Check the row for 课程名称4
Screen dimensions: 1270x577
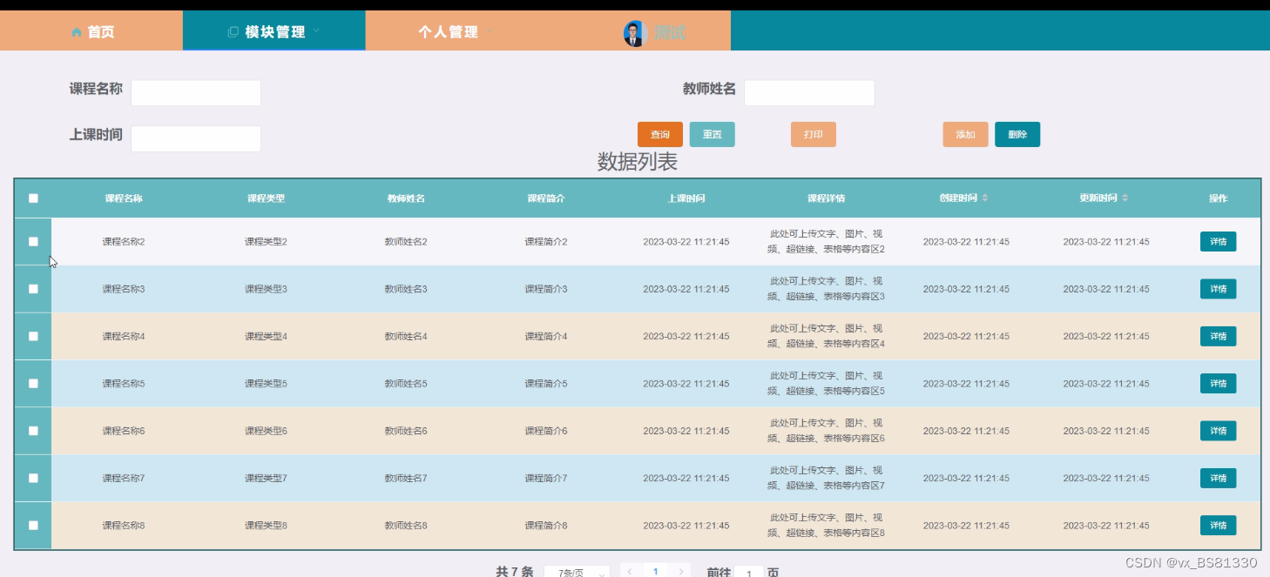coord(33,336)
